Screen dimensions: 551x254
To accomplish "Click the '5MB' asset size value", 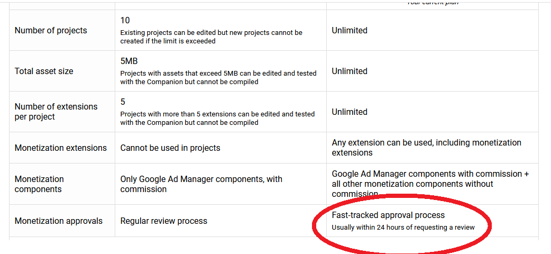I will pyautogui.click(x=129, y=61).
